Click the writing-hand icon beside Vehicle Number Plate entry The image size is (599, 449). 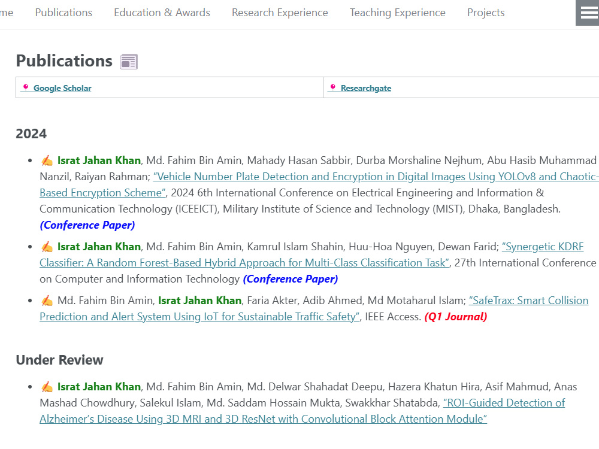47,160
